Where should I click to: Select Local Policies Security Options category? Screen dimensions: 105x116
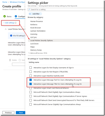[x=66, y=41]
